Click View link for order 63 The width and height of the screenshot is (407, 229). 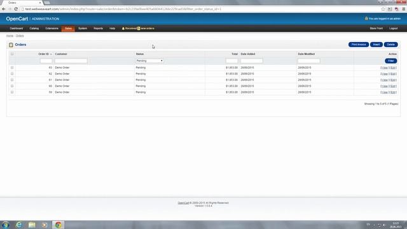click(x=384, y=67)
